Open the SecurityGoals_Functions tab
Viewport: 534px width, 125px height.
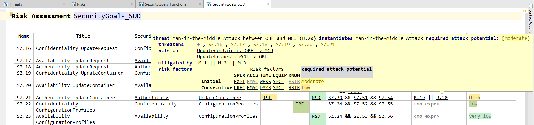(x=166, y=4)
